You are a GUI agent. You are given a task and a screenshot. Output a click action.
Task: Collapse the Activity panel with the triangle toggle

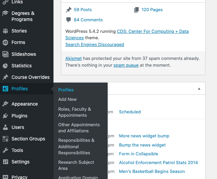point(199,89)
